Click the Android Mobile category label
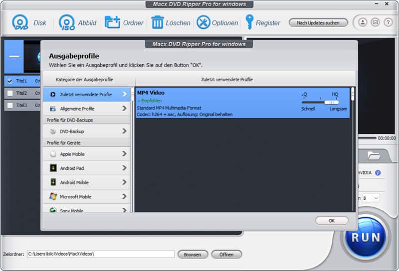This screenshot has width=399, height=271. tap(74, 182)
